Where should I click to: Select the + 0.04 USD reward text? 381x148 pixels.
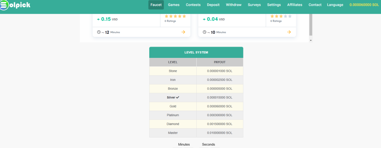point(213,19)
